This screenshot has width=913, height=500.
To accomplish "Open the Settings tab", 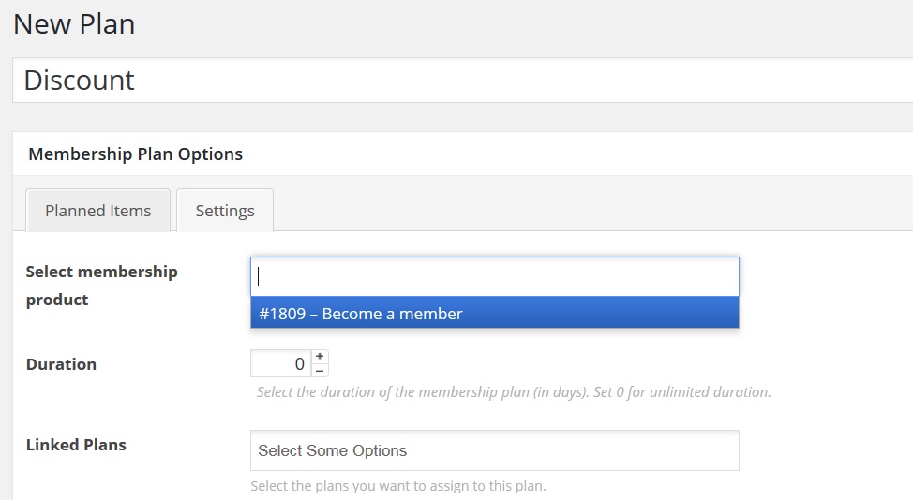I will [225, 211].
